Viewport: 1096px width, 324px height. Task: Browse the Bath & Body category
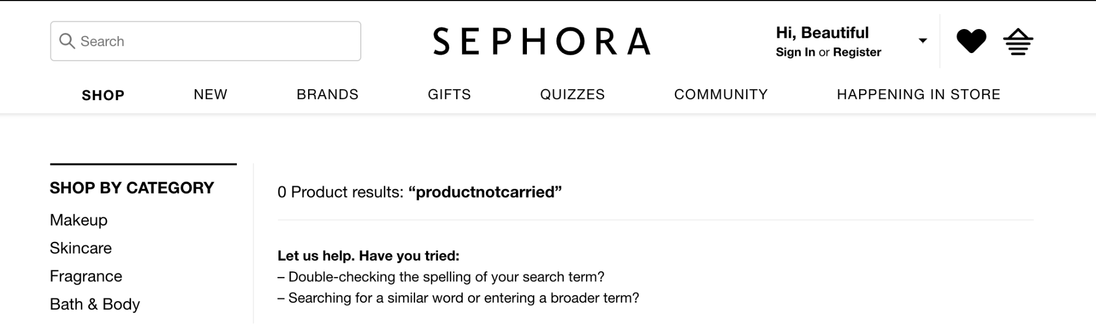[x=95, y=304]
